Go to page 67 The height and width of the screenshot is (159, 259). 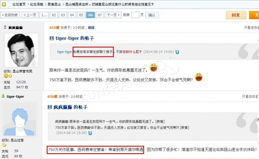[100, 15]
